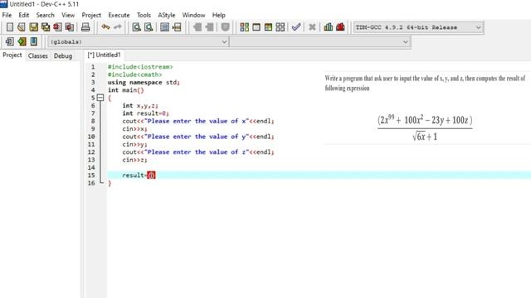
Task: Click the Toggle Bookmark icon
Action: pos(22,41)
